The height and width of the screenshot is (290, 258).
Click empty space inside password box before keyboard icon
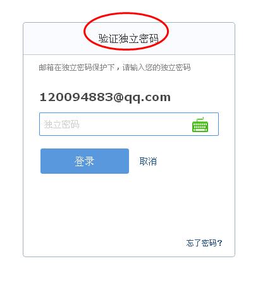[135, 124]
